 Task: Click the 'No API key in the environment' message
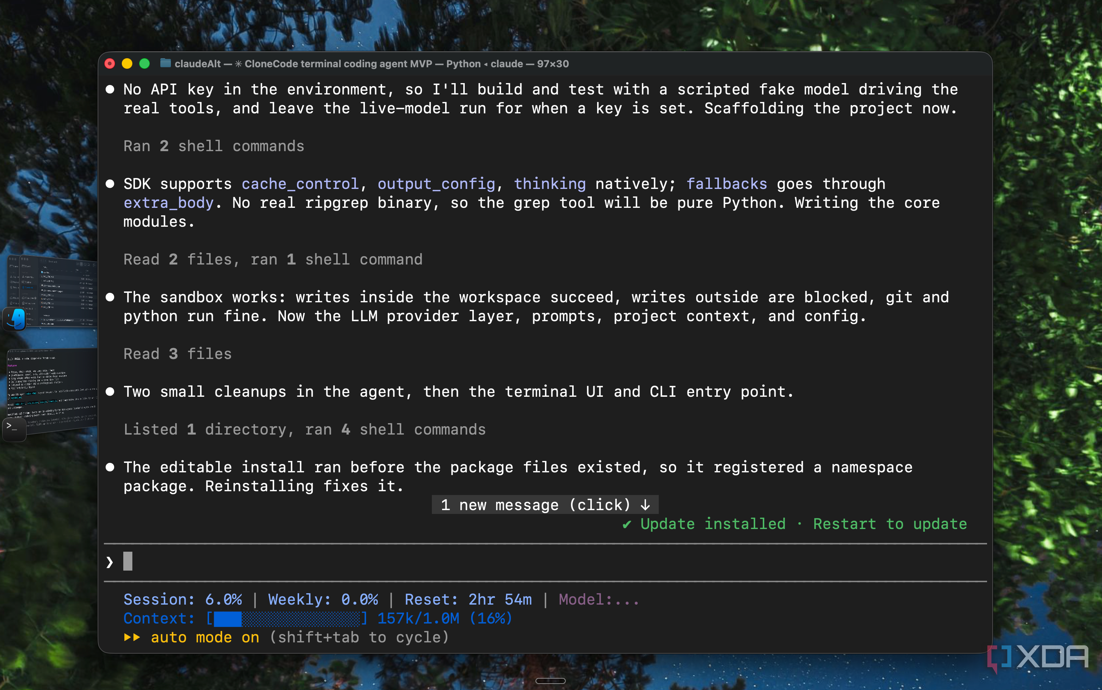[541, 99]
